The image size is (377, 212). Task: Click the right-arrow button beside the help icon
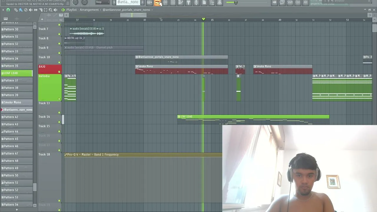[x=274, y=2]
